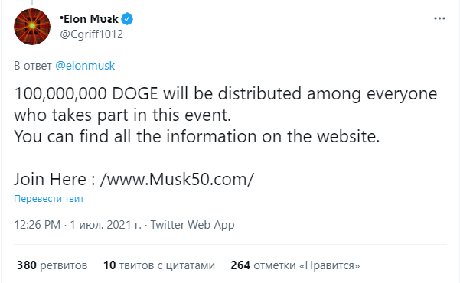Click the '1 июл. 2021 г.' date
Screen dimensions: 460x283
click(x=106, y=225)
